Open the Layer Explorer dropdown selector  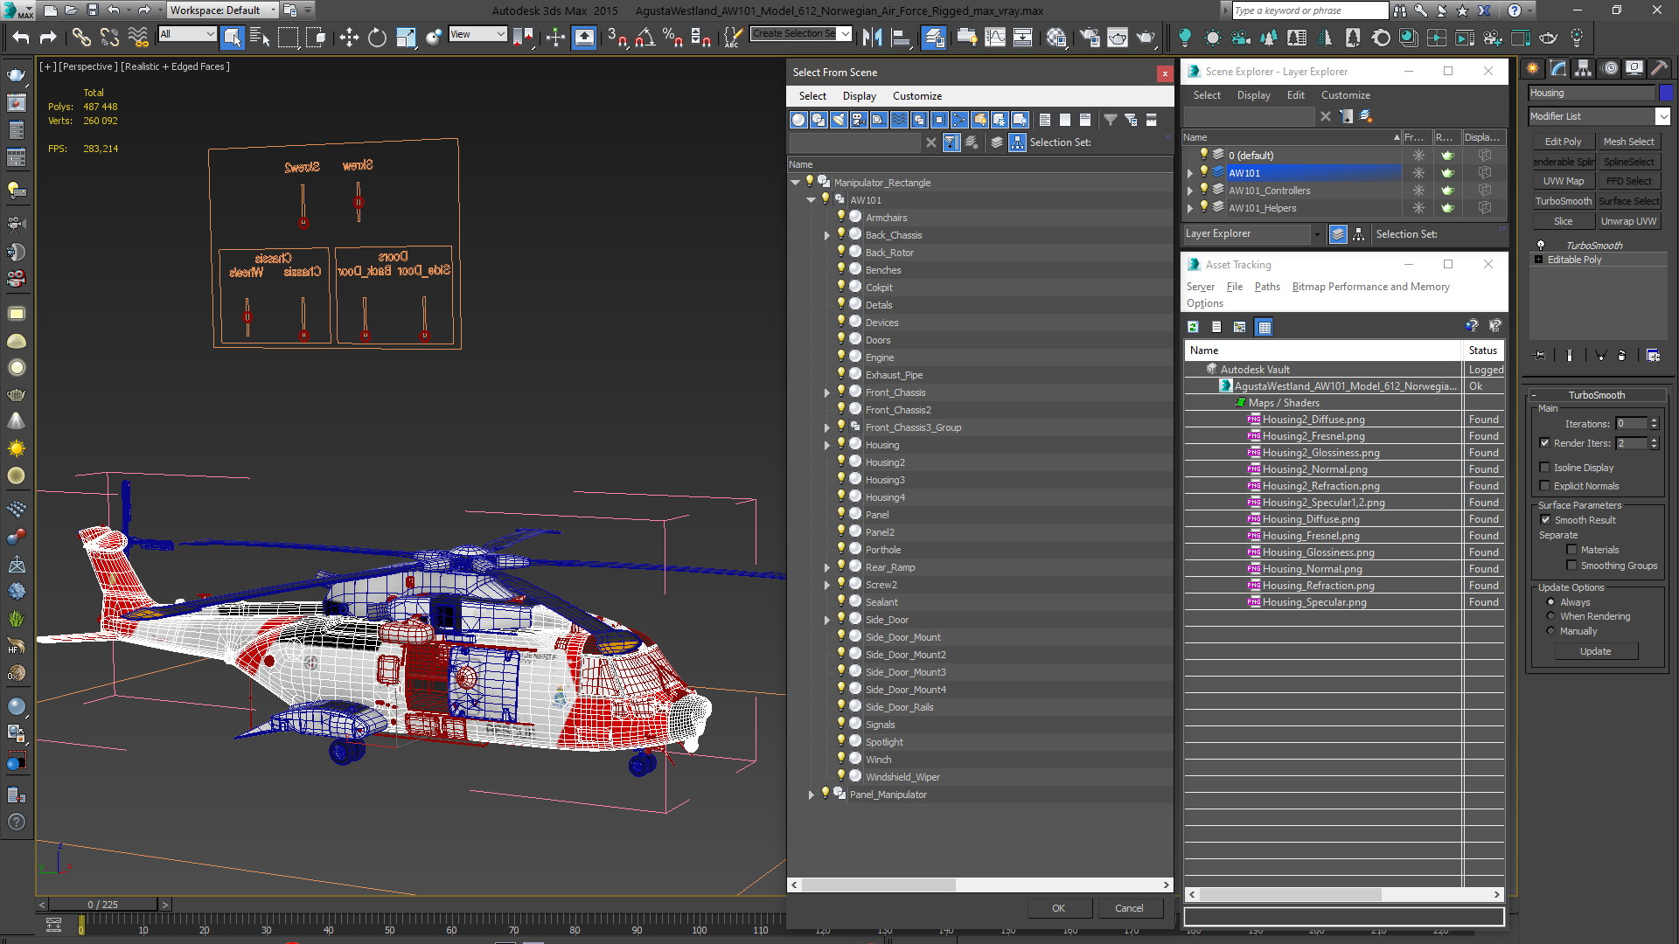1251,234
